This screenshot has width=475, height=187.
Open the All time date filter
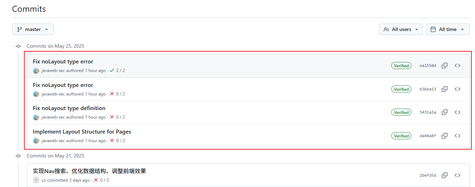click(x=448, y=29)
